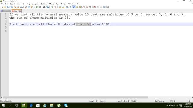This screenshot has height=108, width=193.
Task: Toggle Word wrap in the toolbar
Action: pos(67,7)
